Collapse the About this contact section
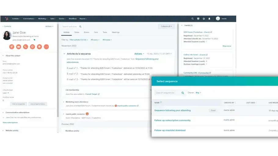This screenshot has width=278, height=156. click(3, 56)
